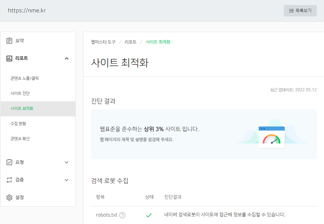Click the 진단 결과 section heading
Image resolution: width=324 pixels, height=224 pixels.
[103, 101]
